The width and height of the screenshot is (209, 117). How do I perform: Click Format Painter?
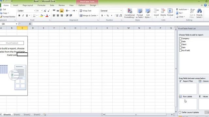[x=8, y=17]
